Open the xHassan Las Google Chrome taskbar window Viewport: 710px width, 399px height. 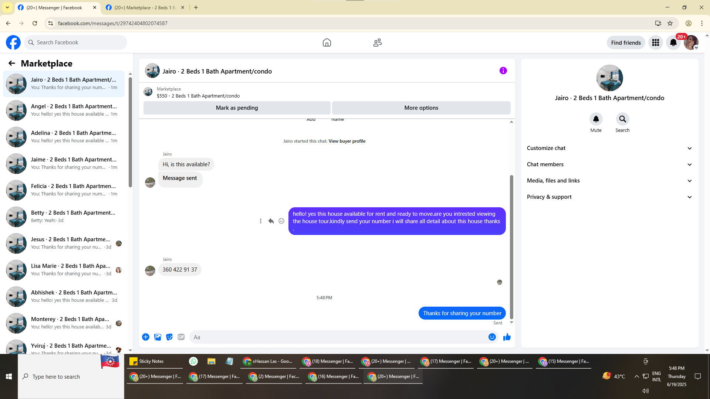[x=268, y=361]
